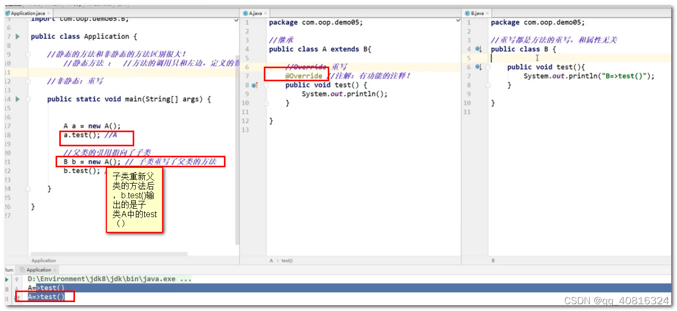
Task: Collapse test() fold marker in A.java line 8
Action: [x=266, y=85]
